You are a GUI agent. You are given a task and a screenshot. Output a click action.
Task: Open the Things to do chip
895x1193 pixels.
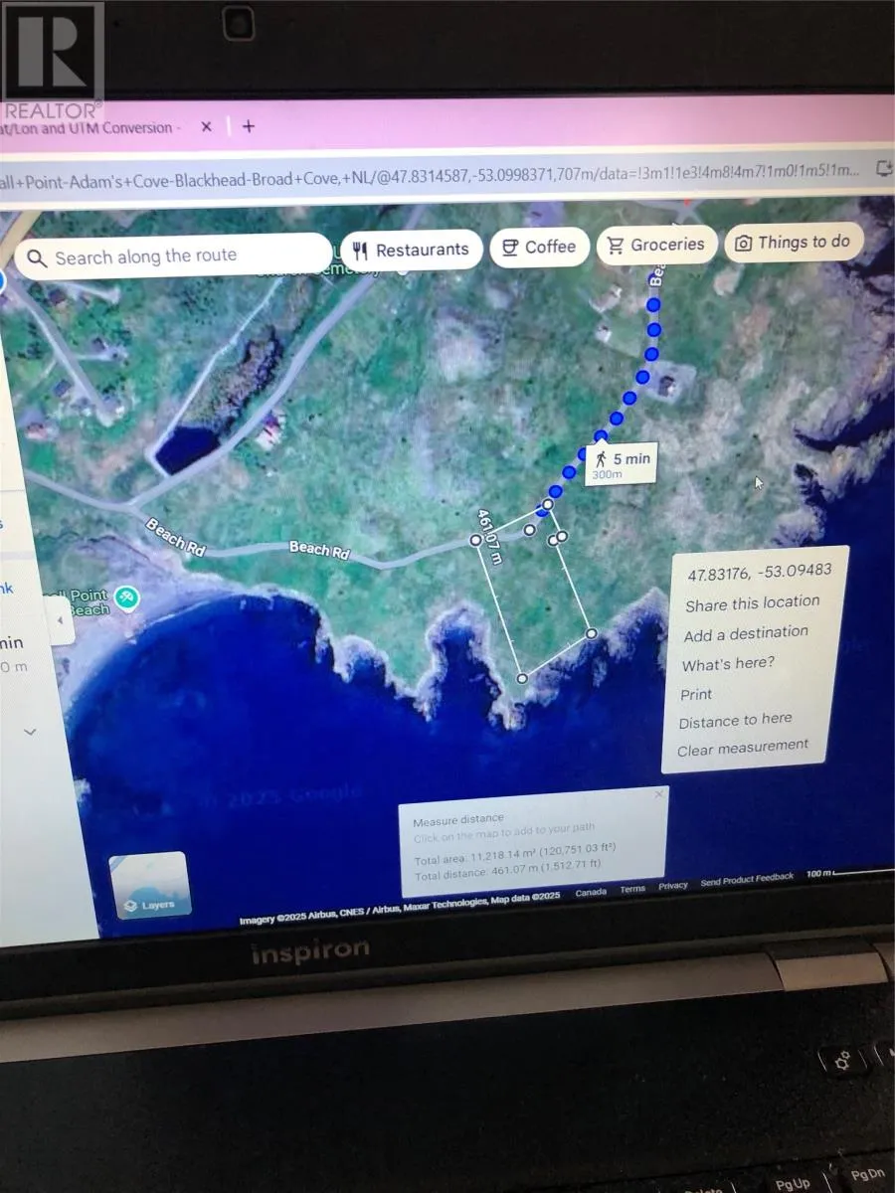click(x=793, y=242)
